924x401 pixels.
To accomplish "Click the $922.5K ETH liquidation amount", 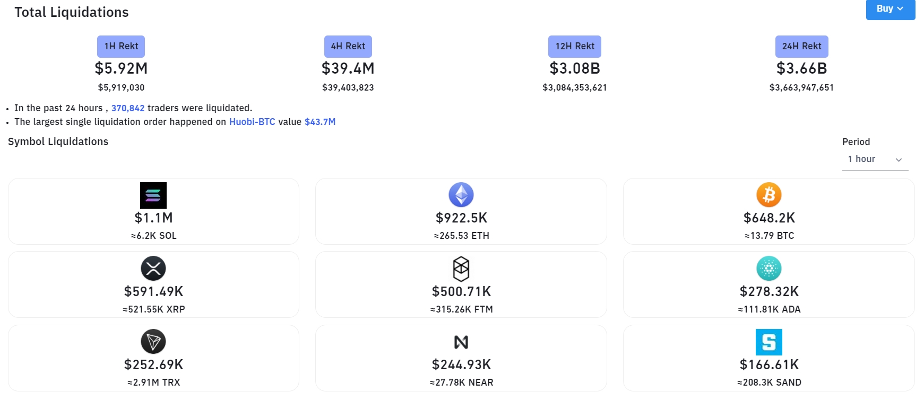I will (x=461, y=218).
